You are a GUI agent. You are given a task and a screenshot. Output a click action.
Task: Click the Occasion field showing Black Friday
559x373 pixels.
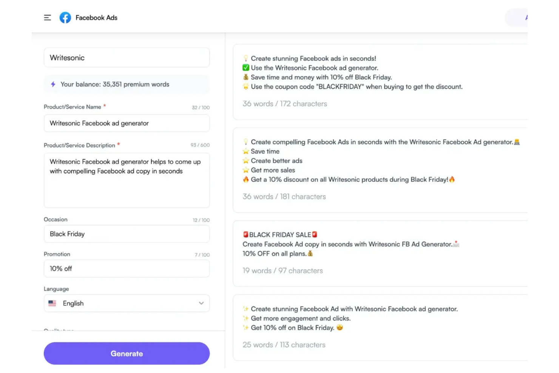click(x=127, y=234)
